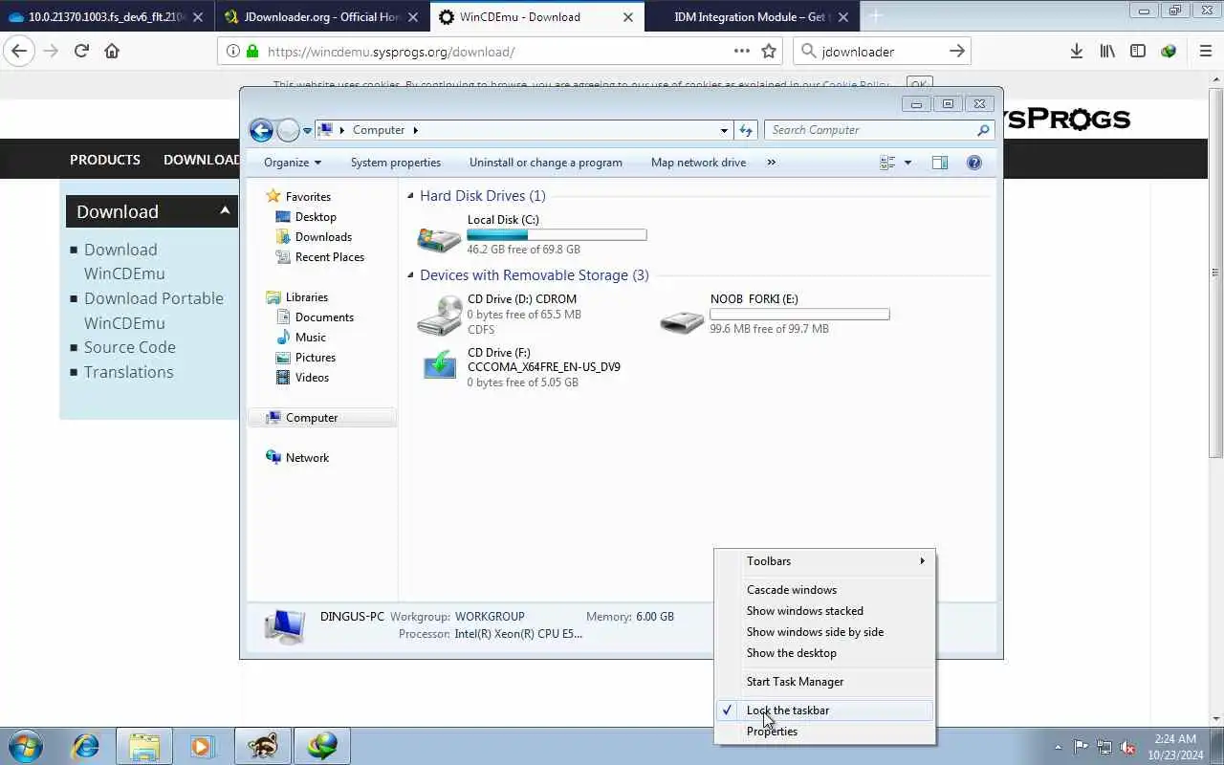Select Computer in navigation pane
Image resolution: width=1224 pixels, height=765 pixels.
point(311,418)
